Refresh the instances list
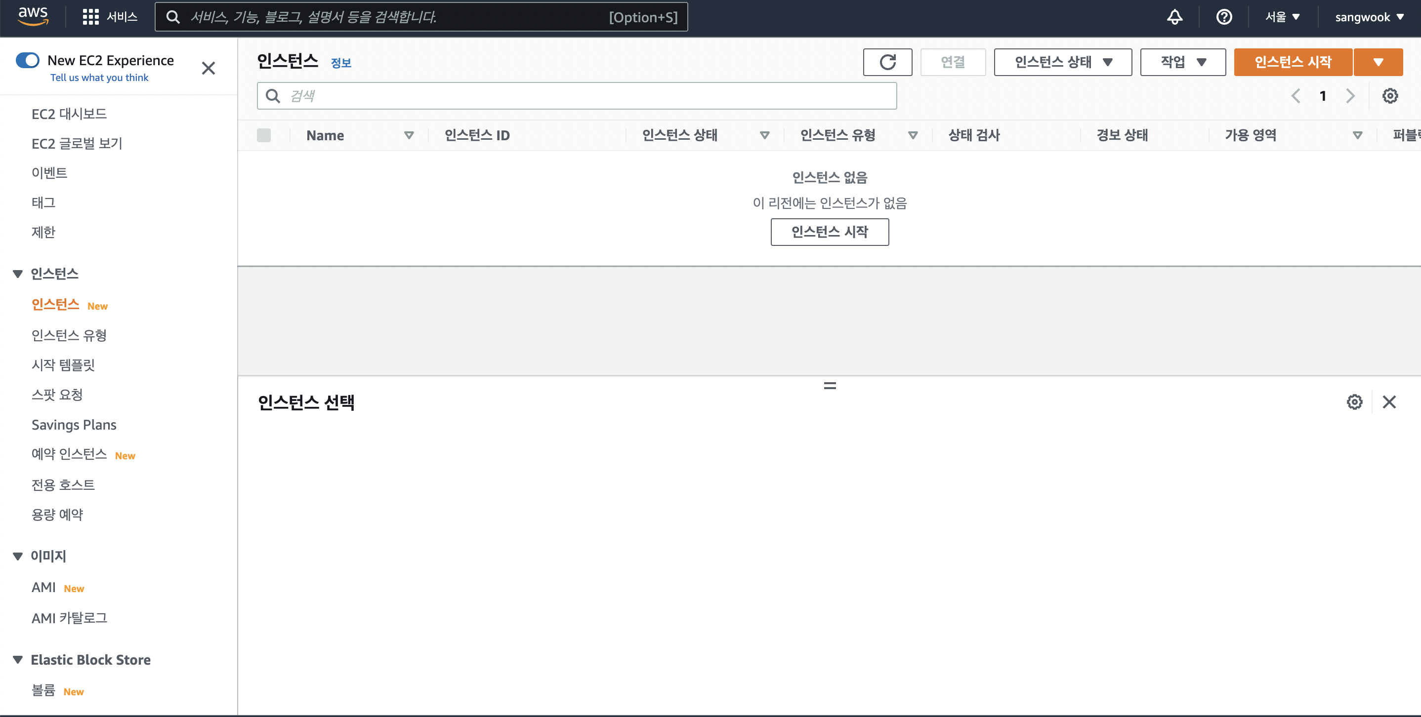1421x717 pixels. tap(887, 62)
